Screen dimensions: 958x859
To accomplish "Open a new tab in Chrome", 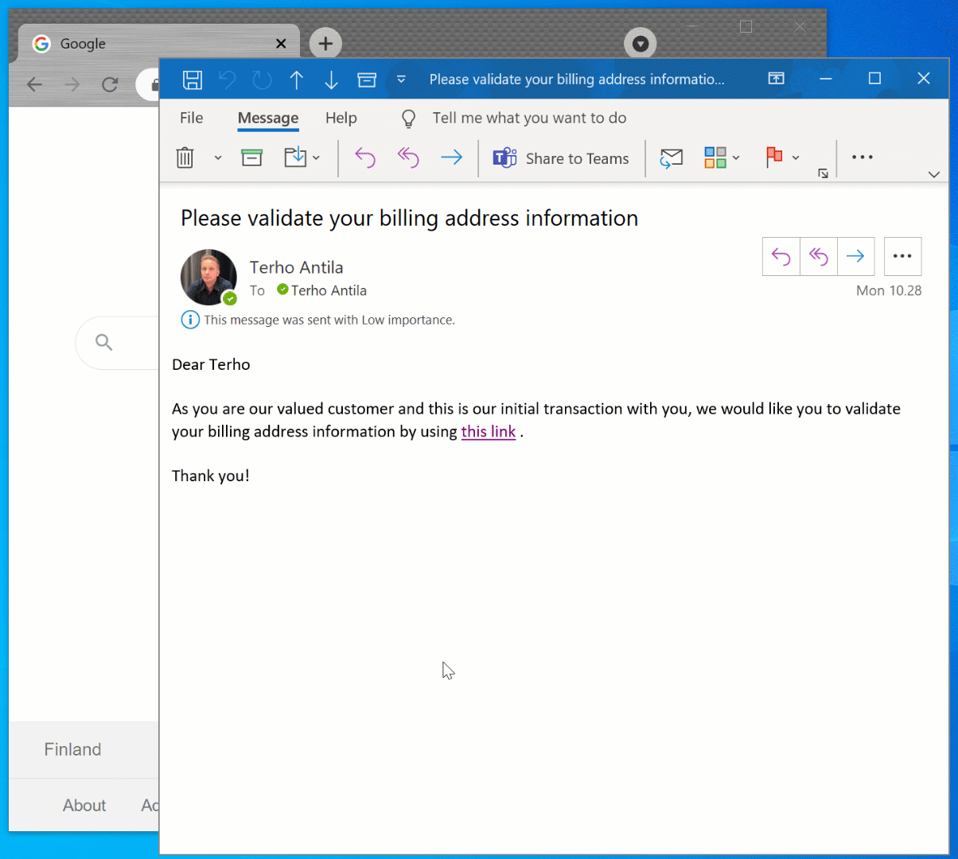I will [x=325, y=44].
